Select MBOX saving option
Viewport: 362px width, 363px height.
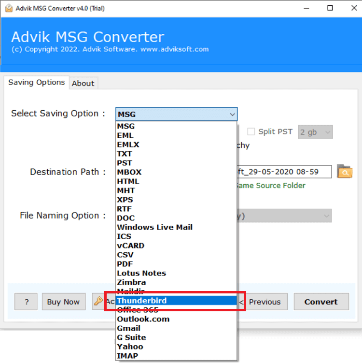coord(176,172)
